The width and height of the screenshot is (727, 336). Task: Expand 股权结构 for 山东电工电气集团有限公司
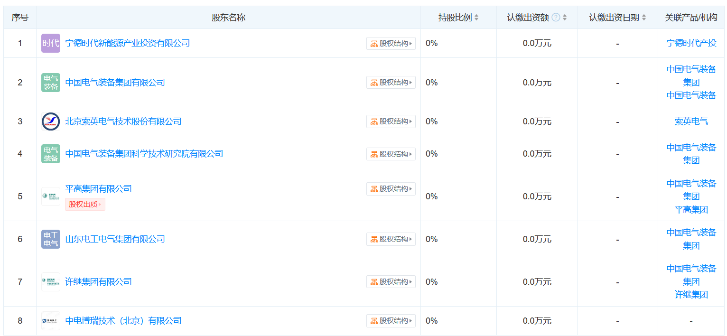tap(391, 239)
